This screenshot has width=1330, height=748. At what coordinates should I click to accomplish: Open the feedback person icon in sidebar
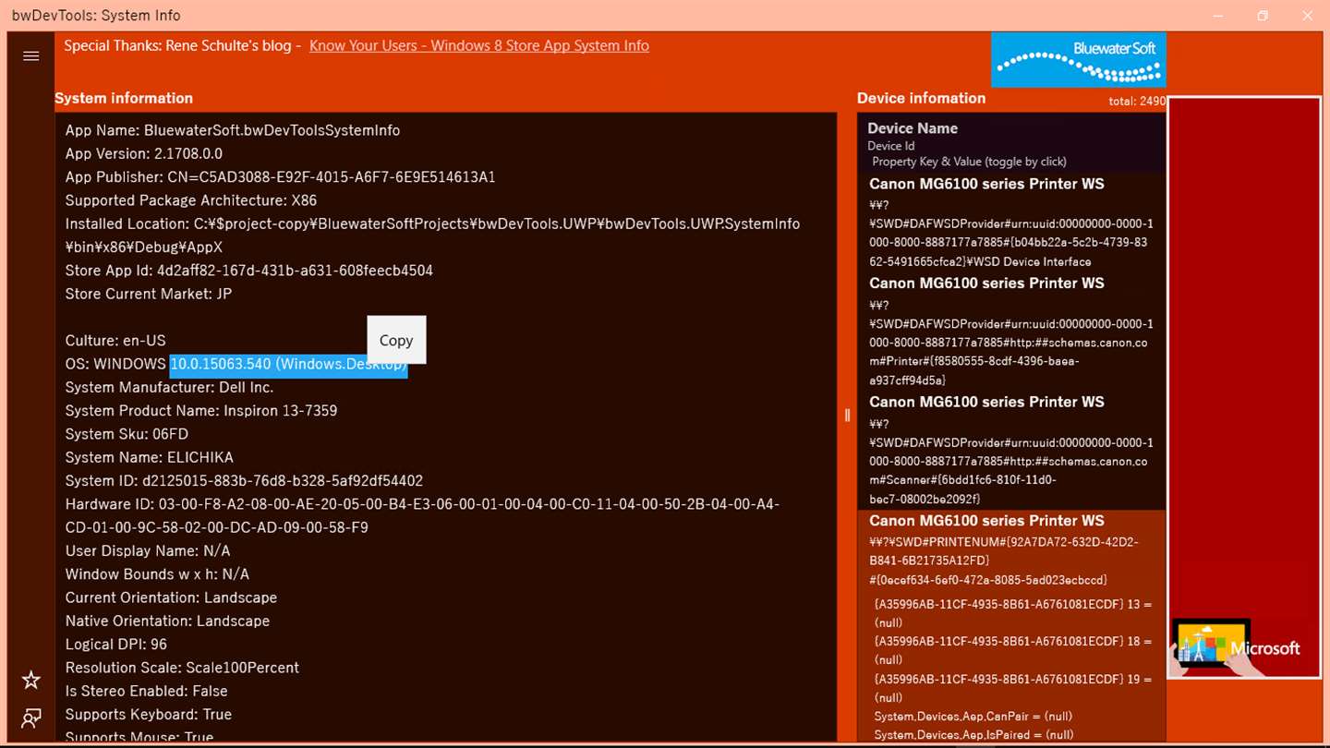30,718
